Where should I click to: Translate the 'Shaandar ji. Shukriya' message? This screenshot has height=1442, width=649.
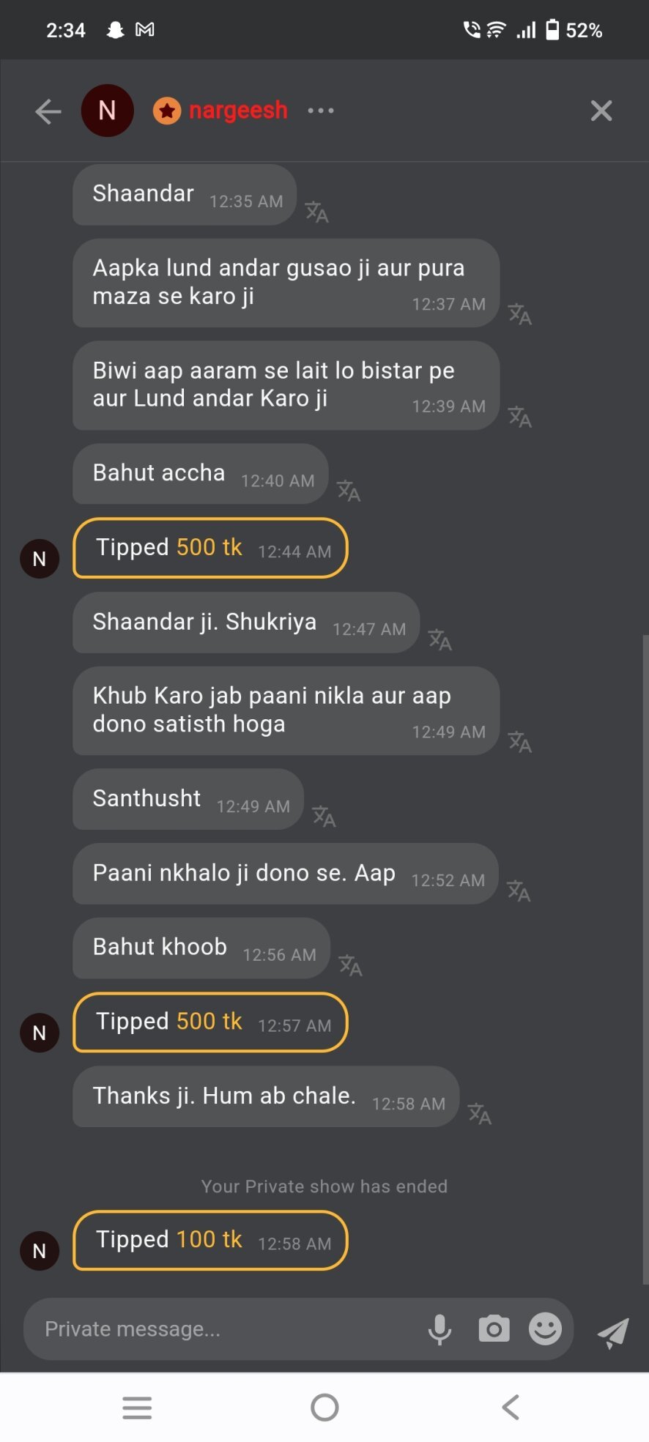pyautogui.click(x=440, y=640)
